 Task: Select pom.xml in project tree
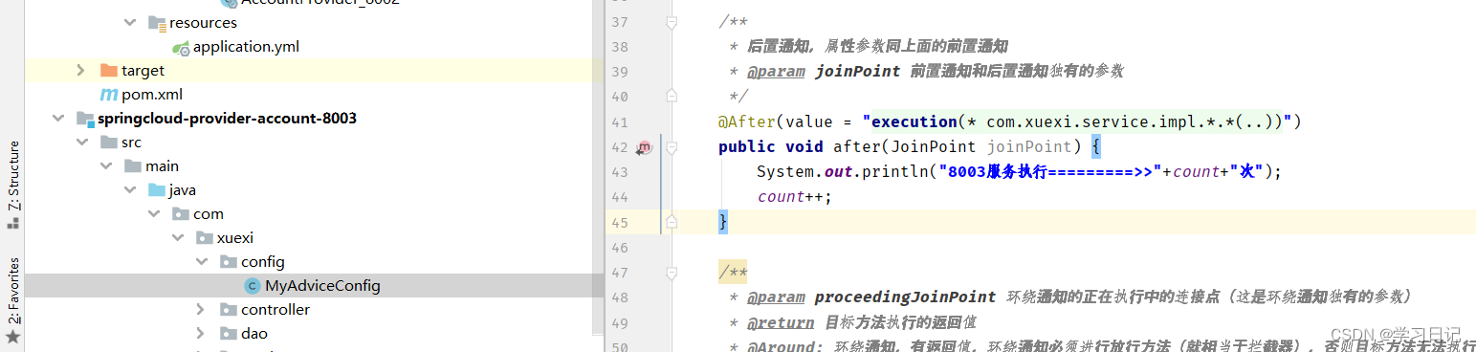[x=152, y=95]
